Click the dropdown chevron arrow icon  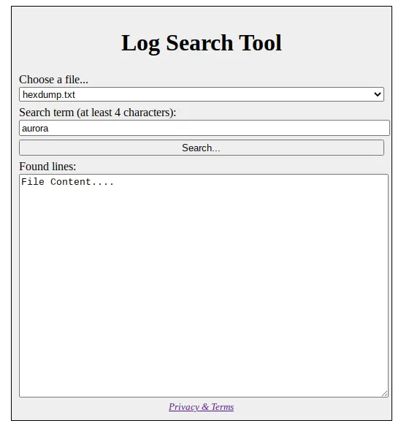tap(377, 94)
